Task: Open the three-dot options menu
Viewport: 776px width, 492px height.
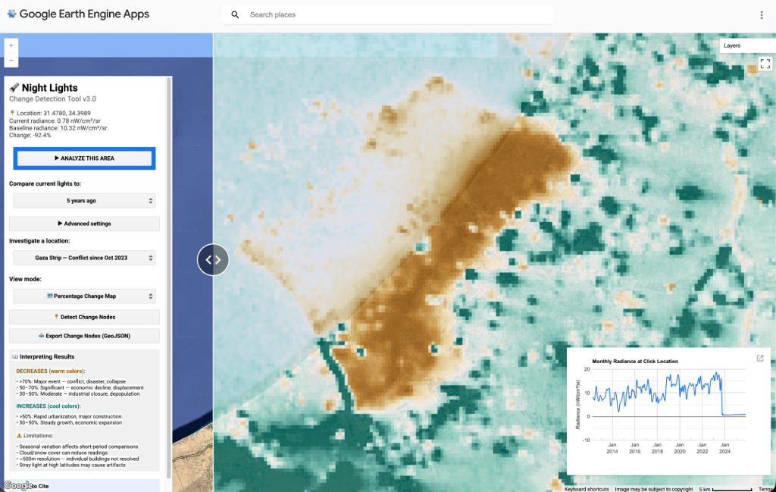Action: point(761,15)
